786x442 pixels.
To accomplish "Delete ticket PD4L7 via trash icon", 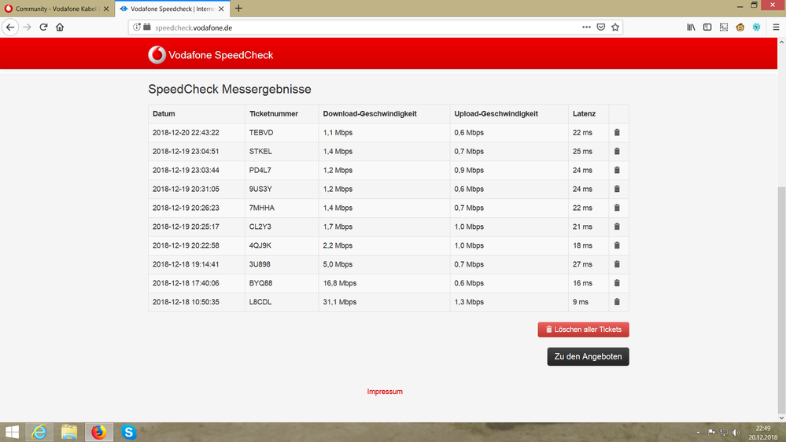I will 617,170.
